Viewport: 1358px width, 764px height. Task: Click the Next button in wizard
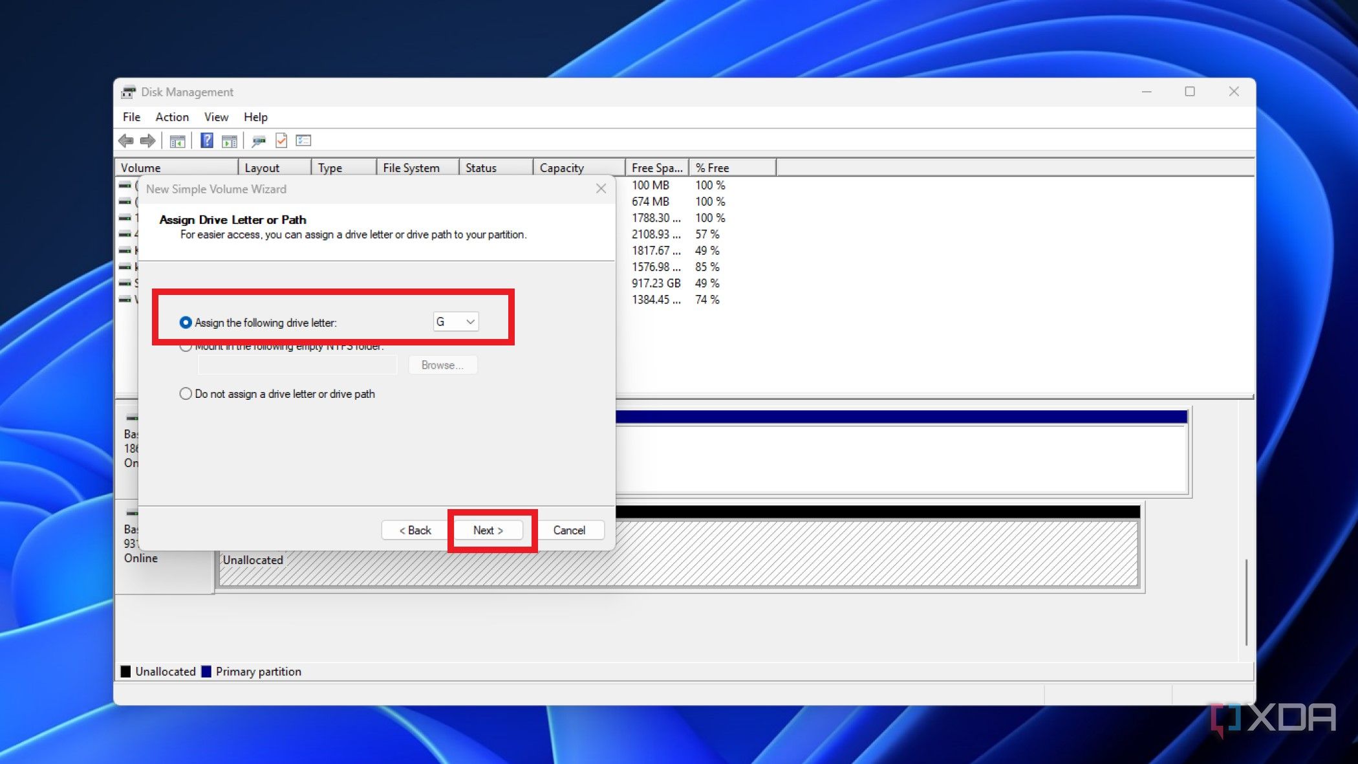[x=488, y=530]
